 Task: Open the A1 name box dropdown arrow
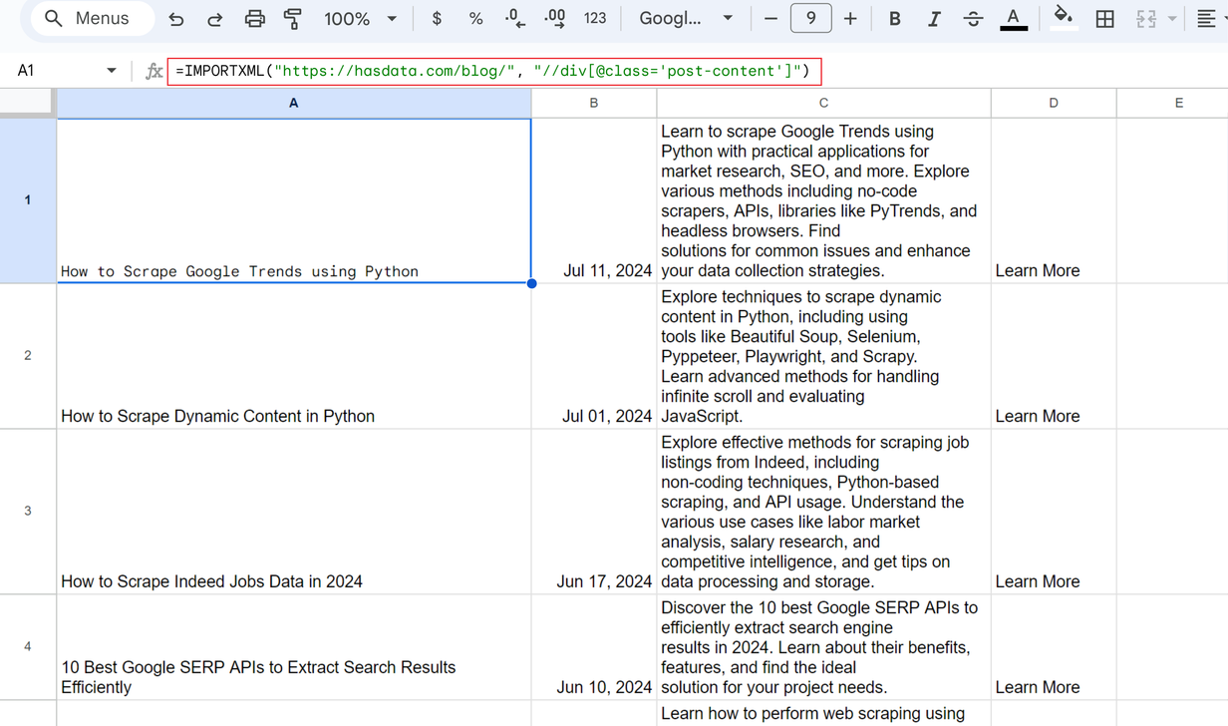point(111,71)
